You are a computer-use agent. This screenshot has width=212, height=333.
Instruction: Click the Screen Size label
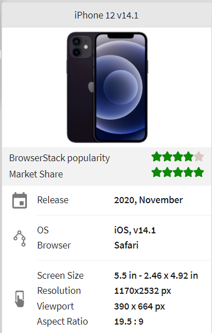[60, 276]
